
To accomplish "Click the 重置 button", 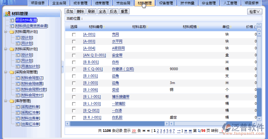I will [124, 11].
